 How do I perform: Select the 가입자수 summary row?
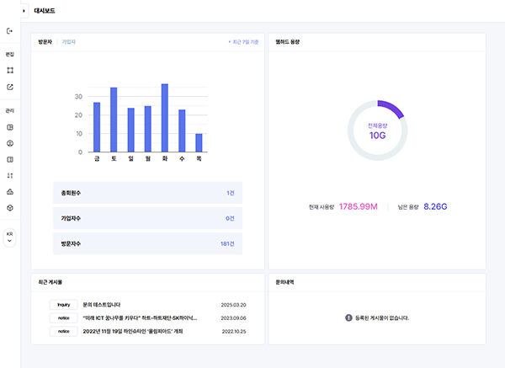(148, 218)
